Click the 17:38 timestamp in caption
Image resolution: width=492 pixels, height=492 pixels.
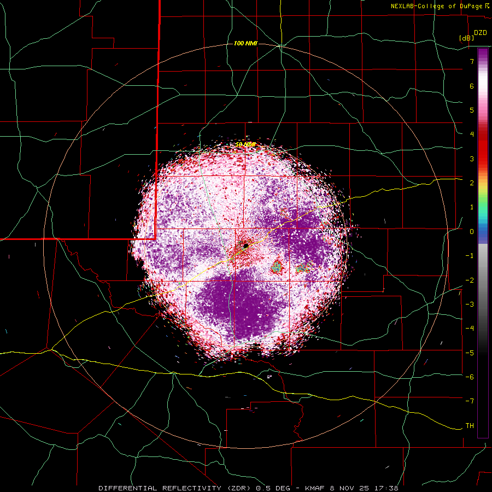[x=387, y=488]
